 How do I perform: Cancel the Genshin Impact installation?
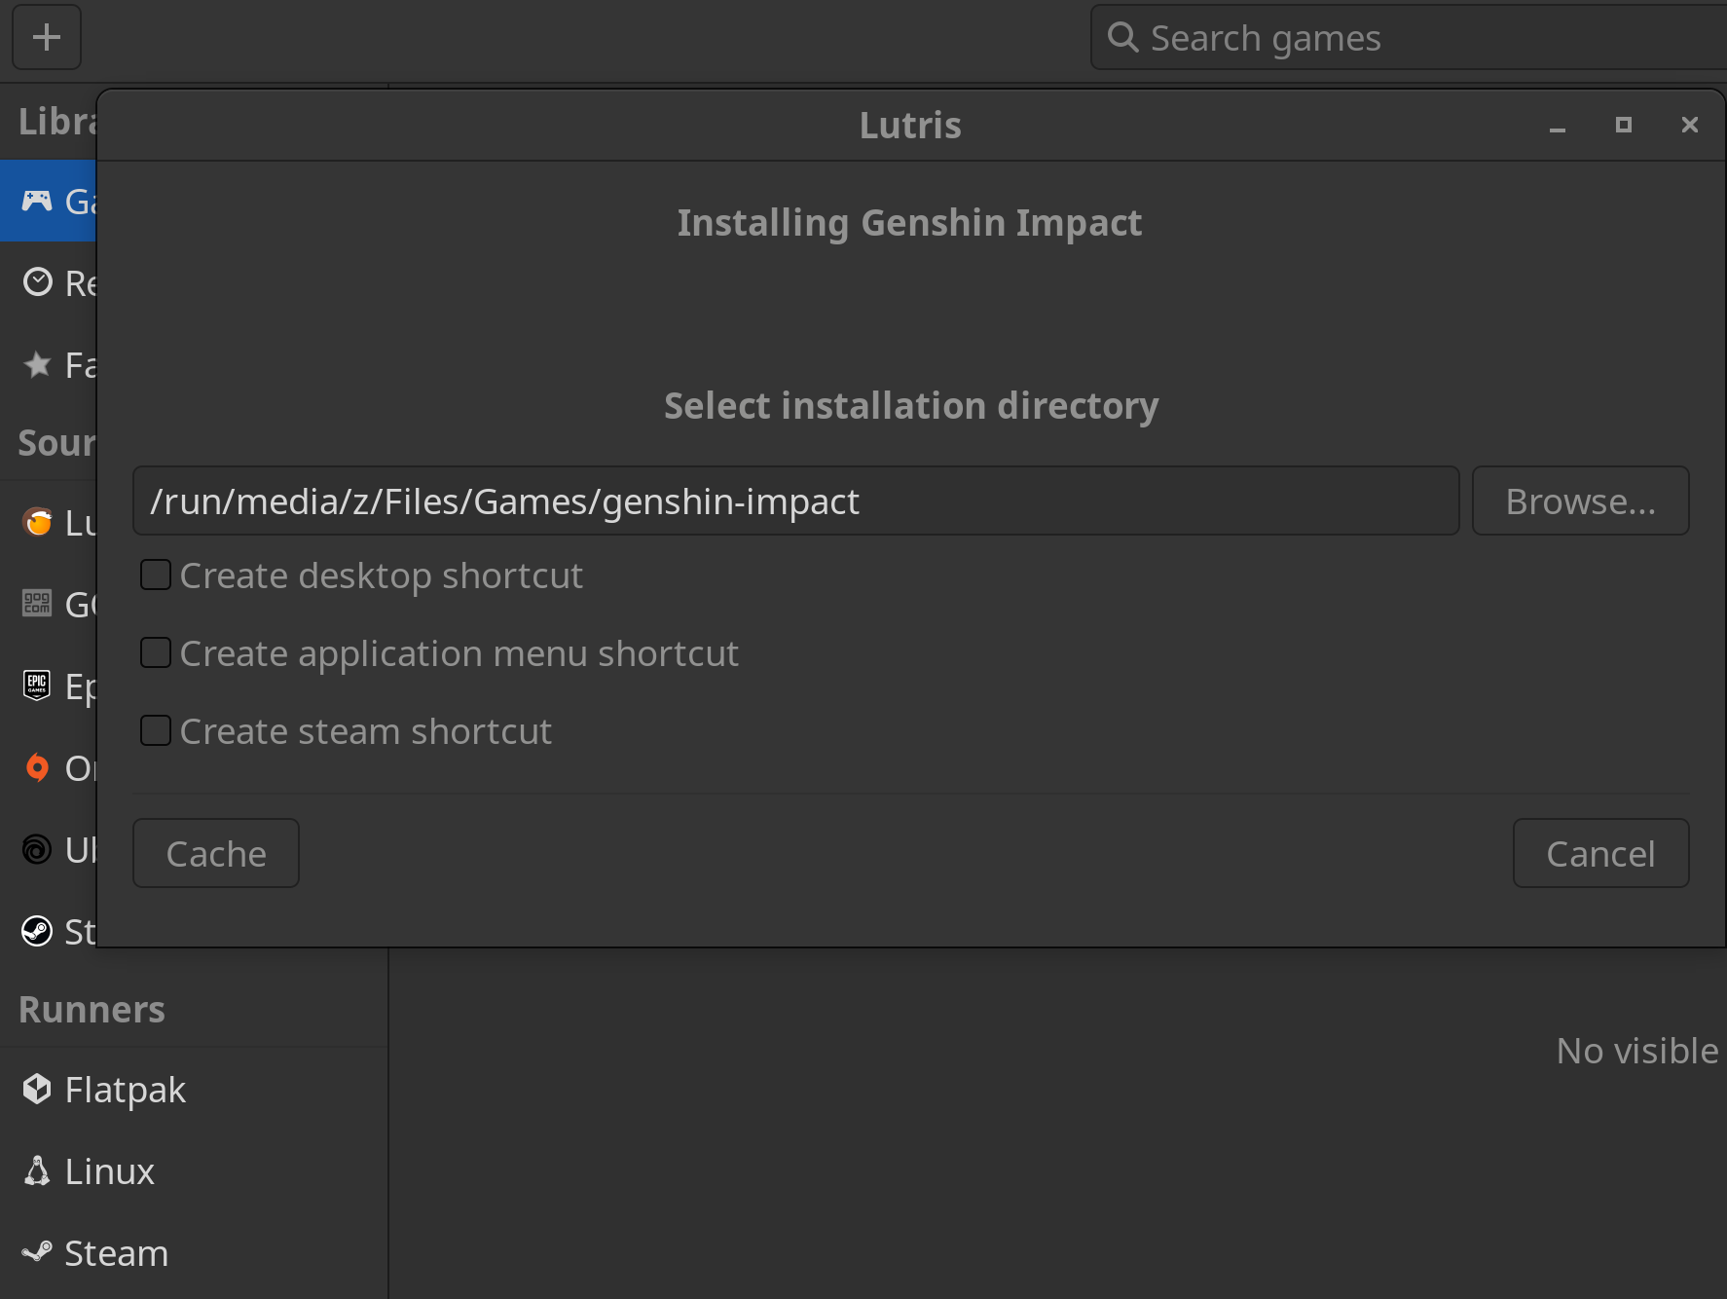pos(1600,853)
